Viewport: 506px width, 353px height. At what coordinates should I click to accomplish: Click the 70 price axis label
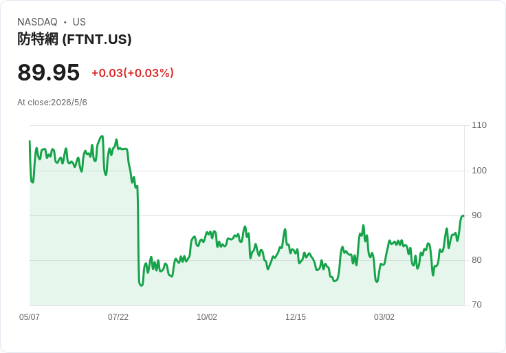476,305
